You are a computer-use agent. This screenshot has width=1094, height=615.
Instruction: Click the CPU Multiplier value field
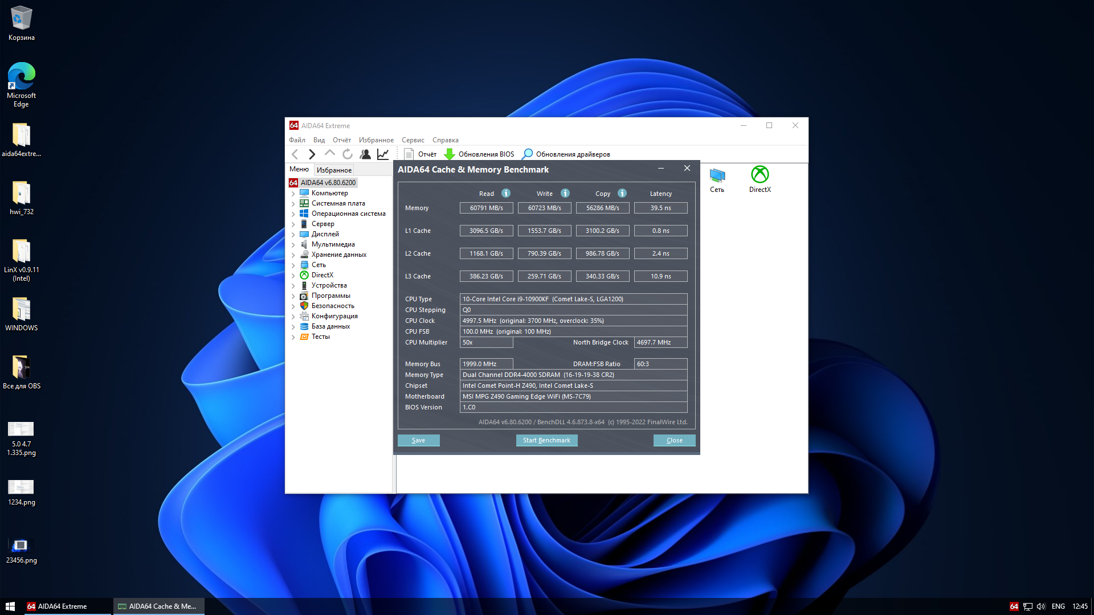tap(486, 342)
